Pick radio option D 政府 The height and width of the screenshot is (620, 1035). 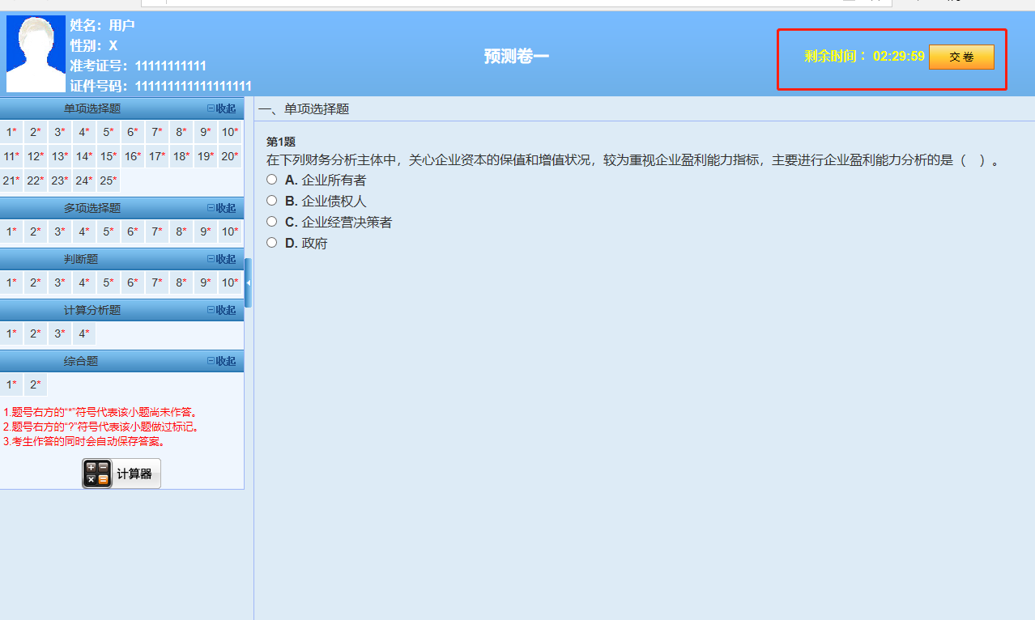click(x=272, y=243)
